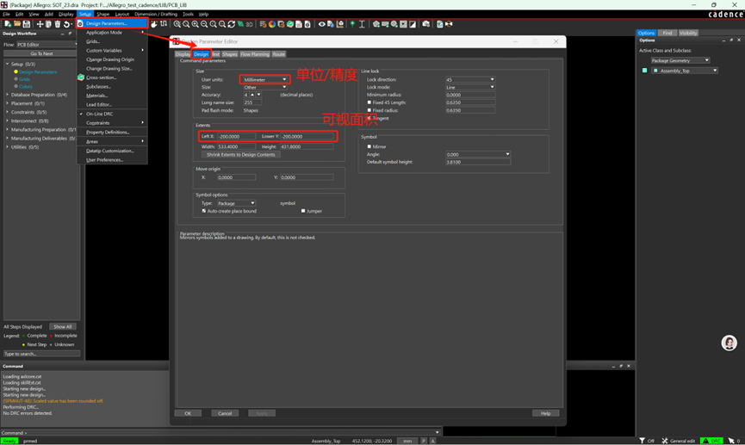The width and height of the screenshot is (745, 445).
Task: Switch to the Shapes tab
Action: [x=229, y=54]
